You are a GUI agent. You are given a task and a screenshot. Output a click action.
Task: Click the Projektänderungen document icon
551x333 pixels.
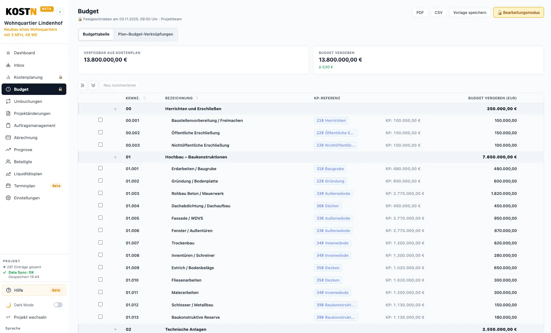coord(8,114)
